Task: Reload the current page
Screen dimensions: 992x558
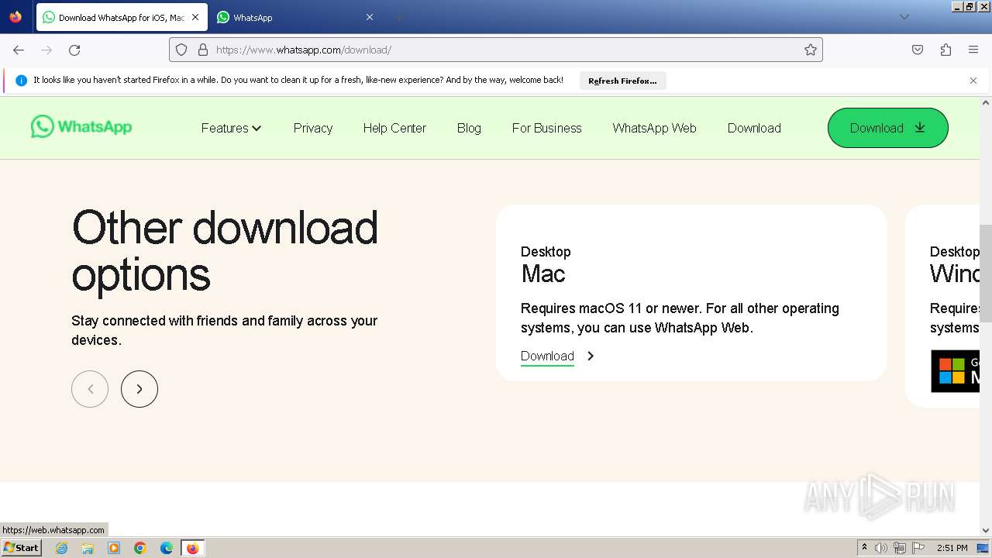Action: click(x=74, y=50)
